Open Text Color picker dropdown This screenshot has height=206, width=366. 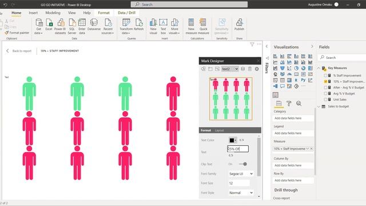point(233,140)
